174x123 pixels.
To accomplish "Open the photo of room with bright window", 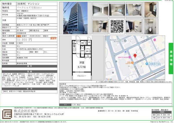I will coord(117,10).
